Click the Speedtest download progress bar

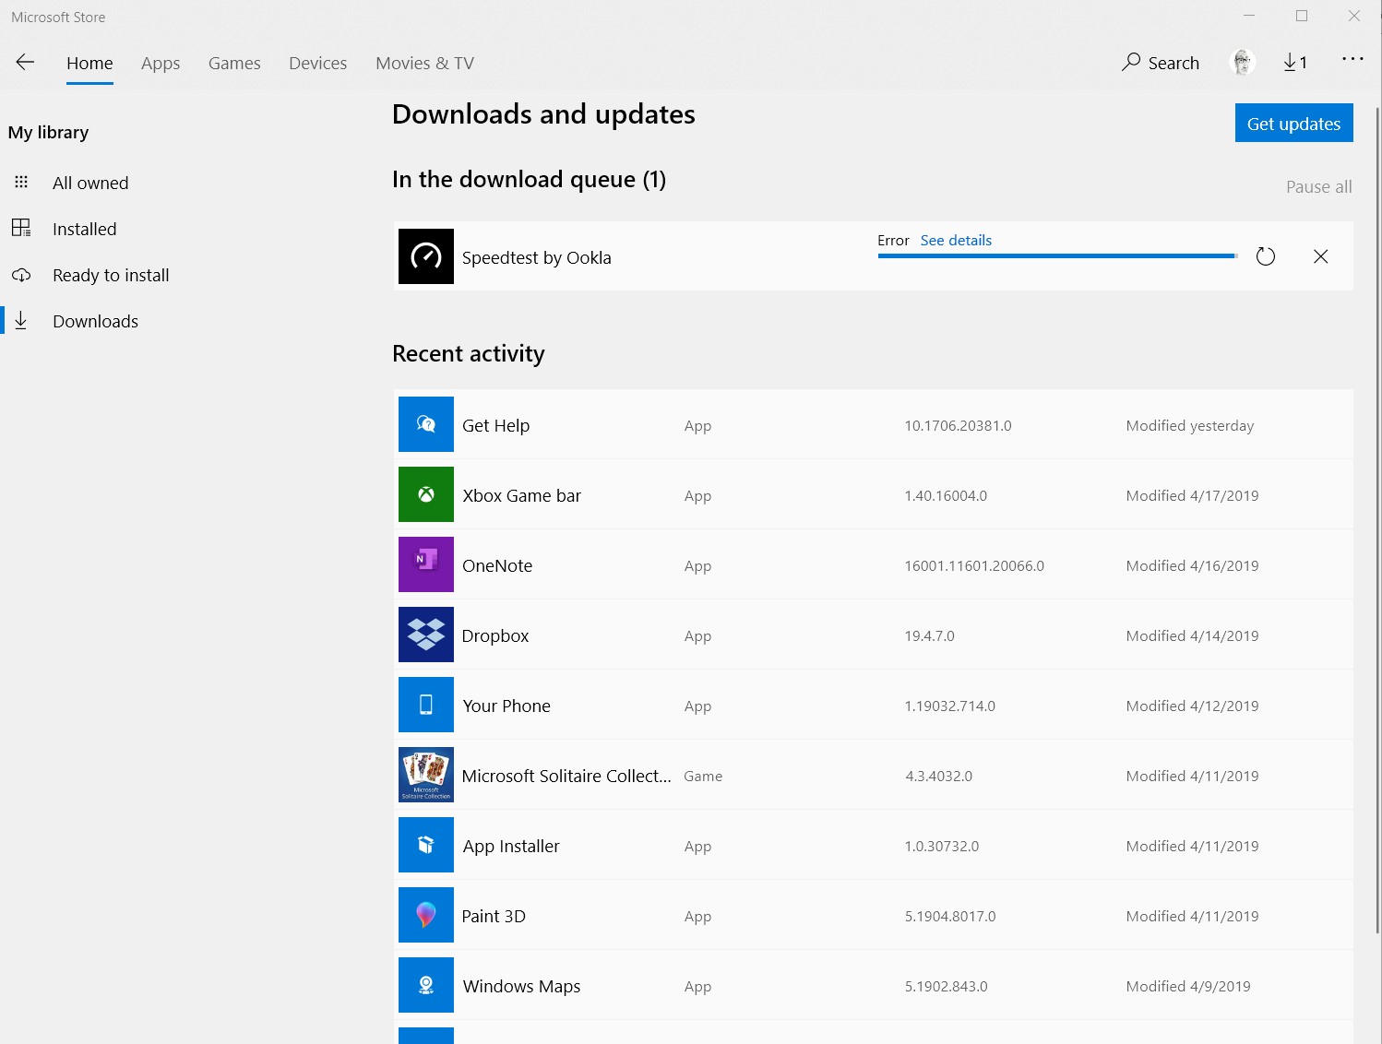tap(1057, 255)
